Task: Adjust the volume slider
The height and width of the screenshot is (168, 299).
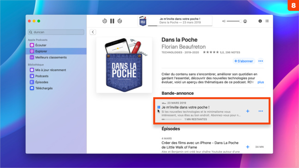Action: click(x=234, y=21)
